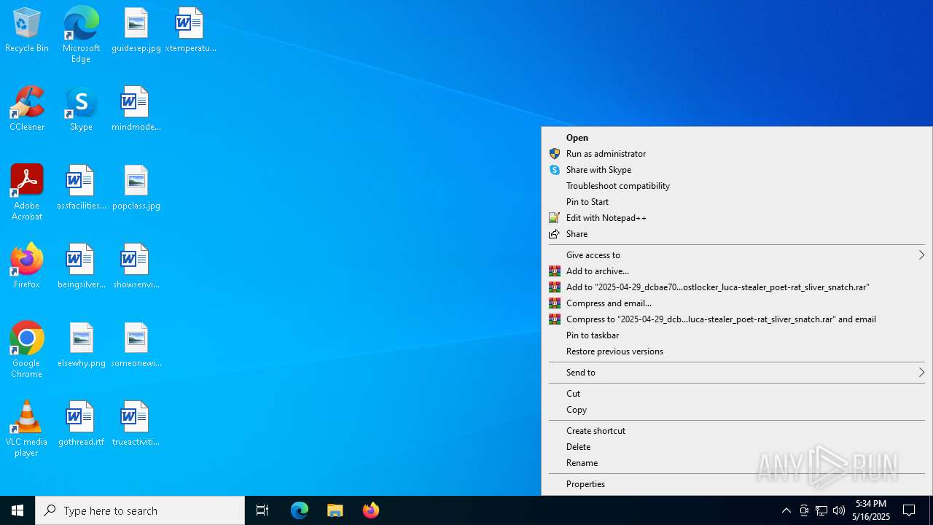
Task: Choose Compress and email...
Action: (737, 303)
